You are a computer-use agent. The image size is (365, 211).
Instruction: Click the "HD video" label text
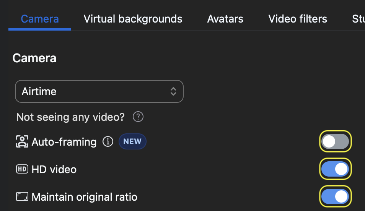coord(54,169)
